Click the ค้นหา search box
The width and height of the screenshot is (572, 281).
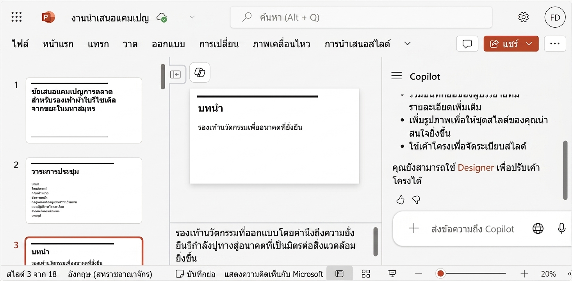[x=361, y=17]
